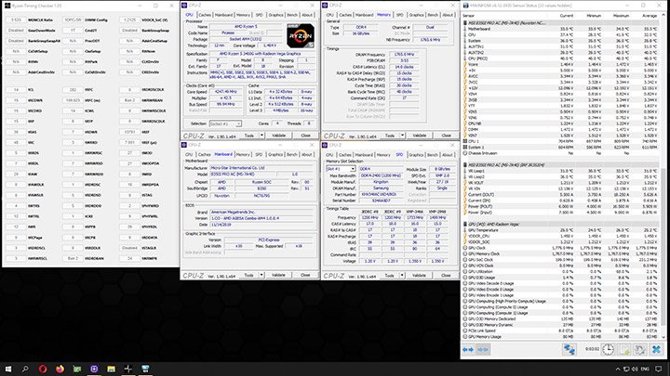Viewport: 670px width, 376px height.
Task: Switch to HWiNFO taskbar icon
Action: [x=145, y=369]
